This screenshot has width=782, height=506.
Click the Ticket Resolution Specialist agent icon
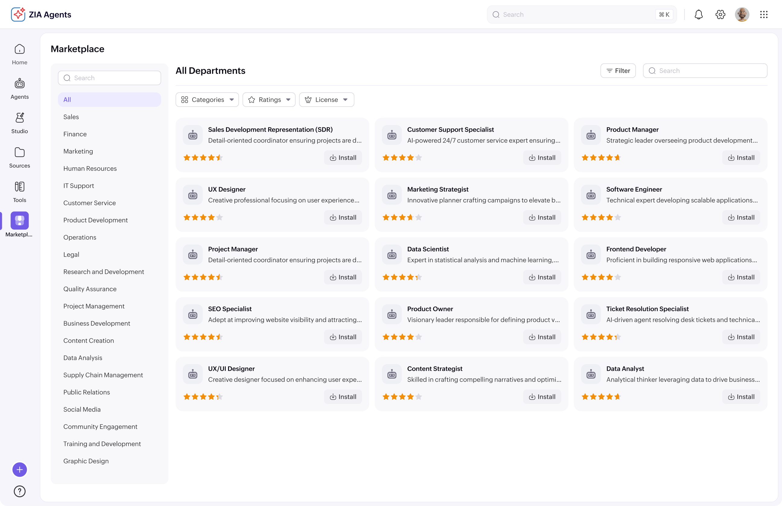click(591, 315)
